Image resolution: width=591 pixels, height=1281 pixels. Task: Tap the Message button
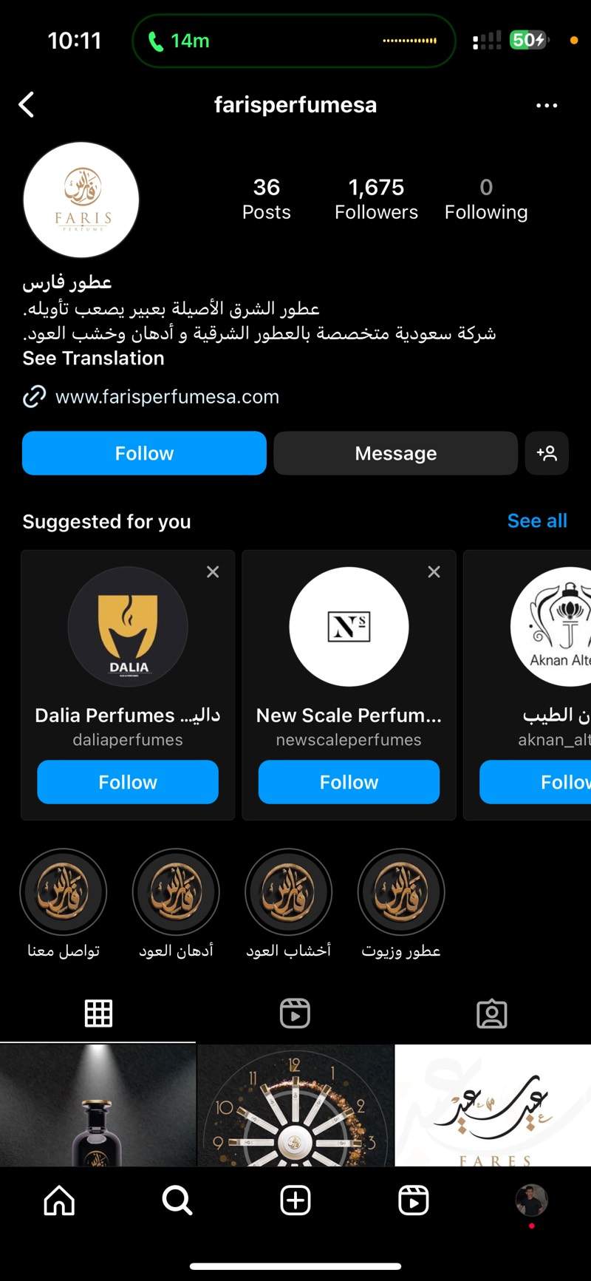point(395,453)
